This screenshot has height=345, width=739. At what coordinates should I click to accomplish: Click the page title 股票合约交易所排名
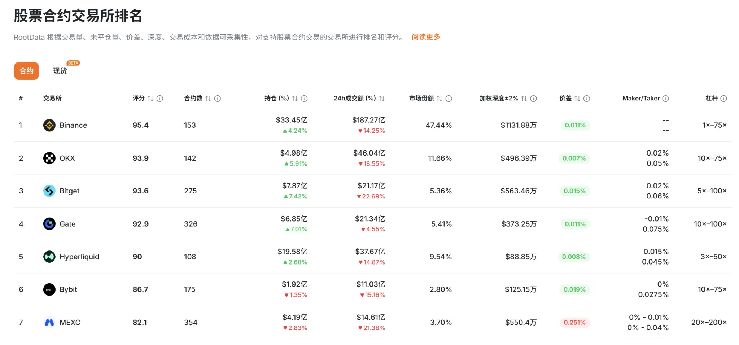(x=78, y=16)
